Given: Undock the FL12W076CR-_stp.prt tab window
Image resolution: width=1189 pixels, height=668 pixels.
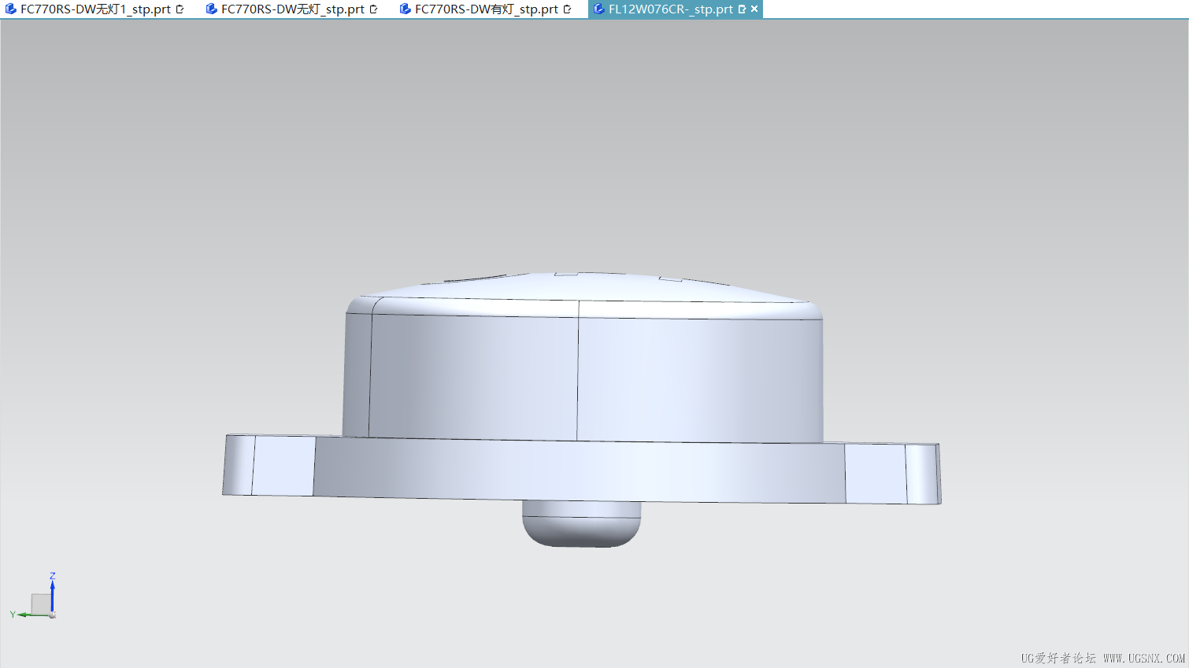Looking at the screenshot, I should (x=742, y=9).
